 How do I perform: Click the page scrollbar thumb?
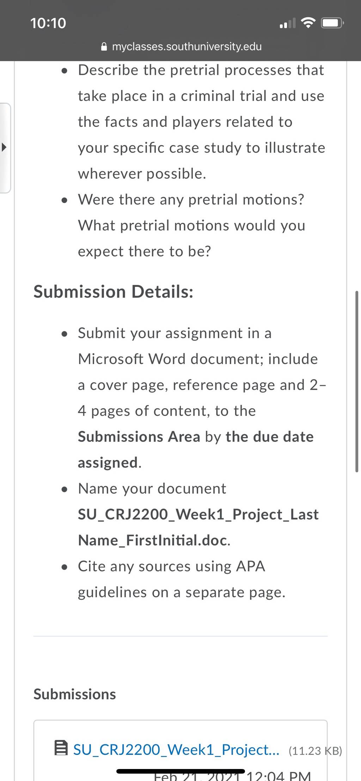tap(357, 381)
